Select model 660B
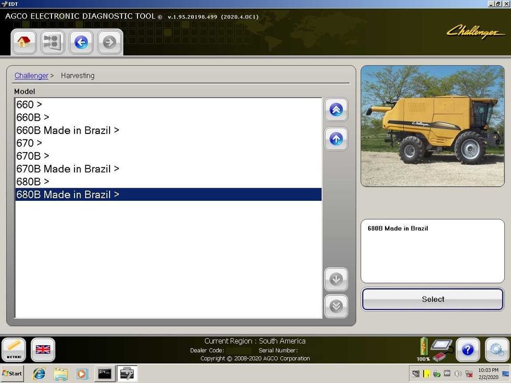Screen dimensions: 511x383 168,117
